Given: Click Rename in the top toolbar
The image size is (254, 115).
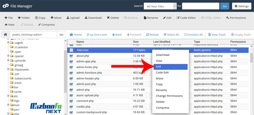Looking at the screenshot, I should click(x=151, y=18).
